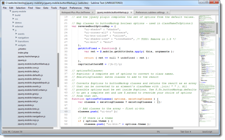Collapse the js folder
The image size is (225, 140).
click(x=13, y=30)
